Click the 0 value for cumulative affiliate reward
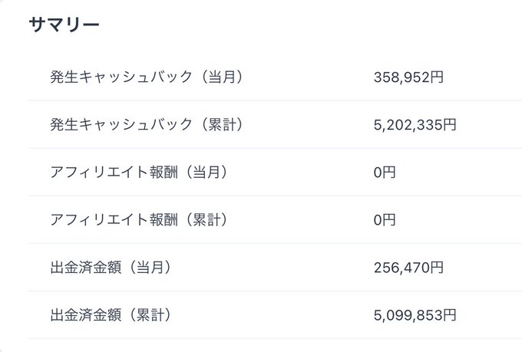 [378, 220]
